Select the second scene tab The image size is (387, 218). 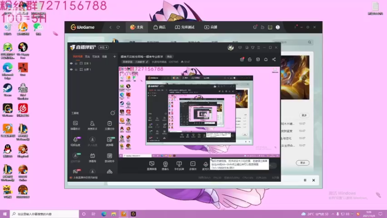pos(88,57)
